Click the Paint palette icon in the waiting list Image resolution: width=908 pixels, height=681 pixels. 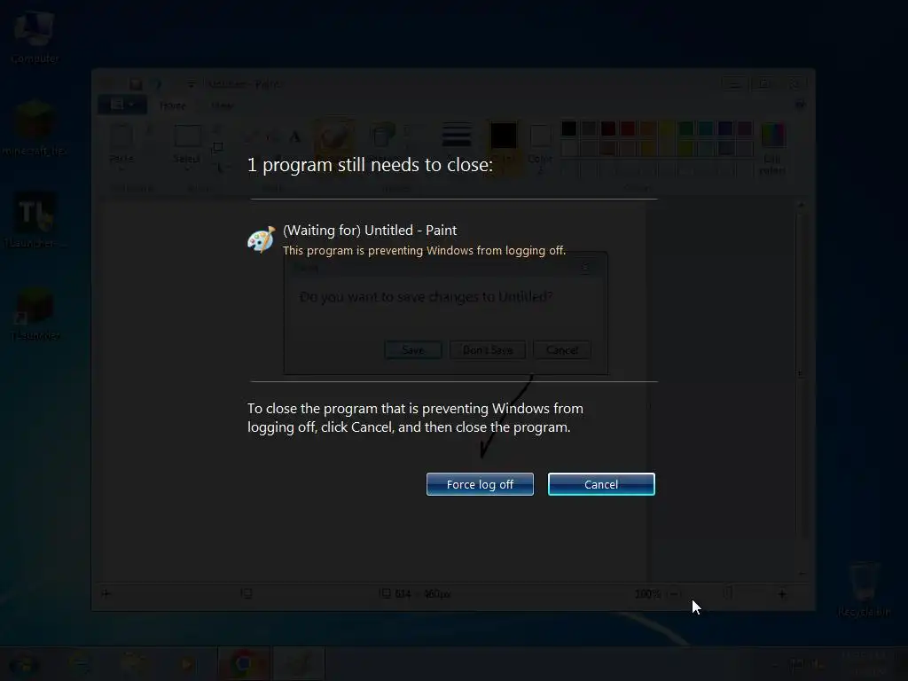coord(262,239)
